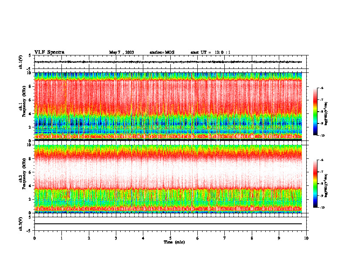
Task: Click the time-axis tick label "2"
Action: pyautogui.click(x=89, y=238)
